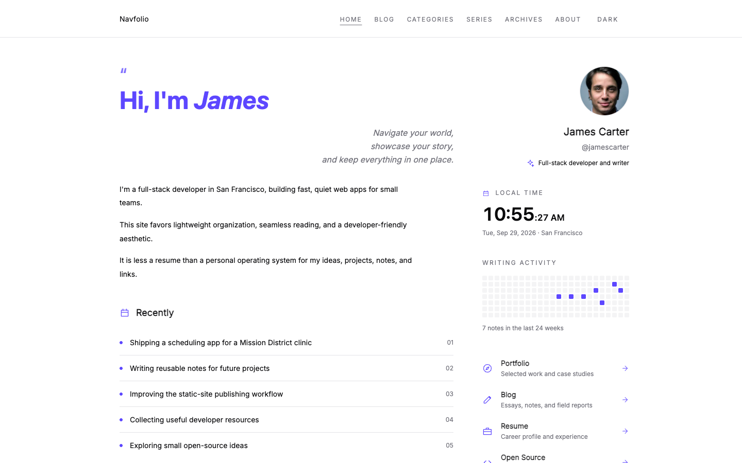Click the 10:55 local time clock
742x463 pixels.
pyautogui.click(x=524, y=214)
